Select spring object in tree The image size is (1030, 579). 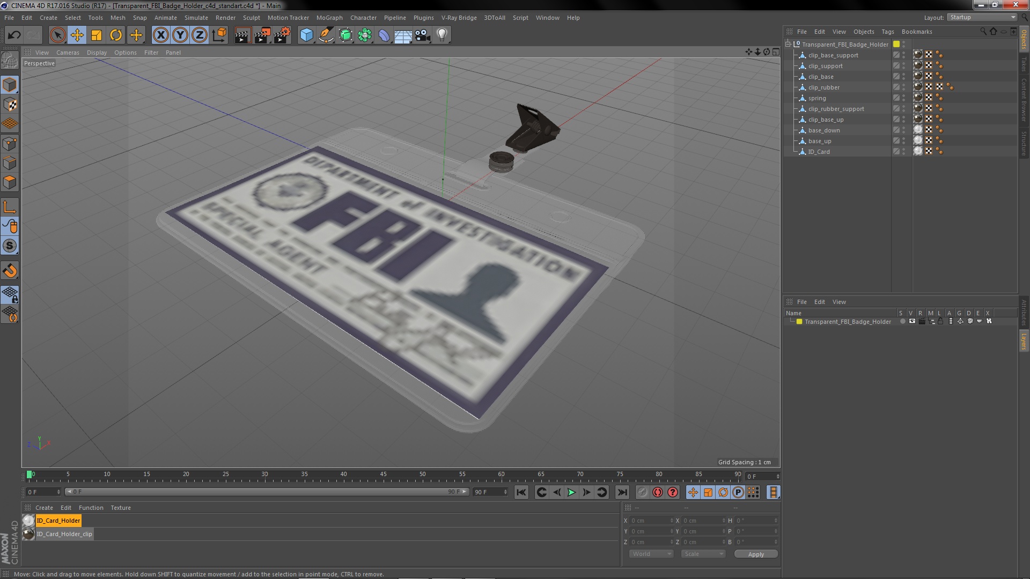[x=817, y=98]
